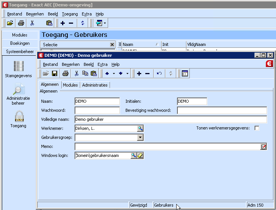The image size is (276, 210).
Task: Click minus delete icon in main toolbar
Action: 71,23
